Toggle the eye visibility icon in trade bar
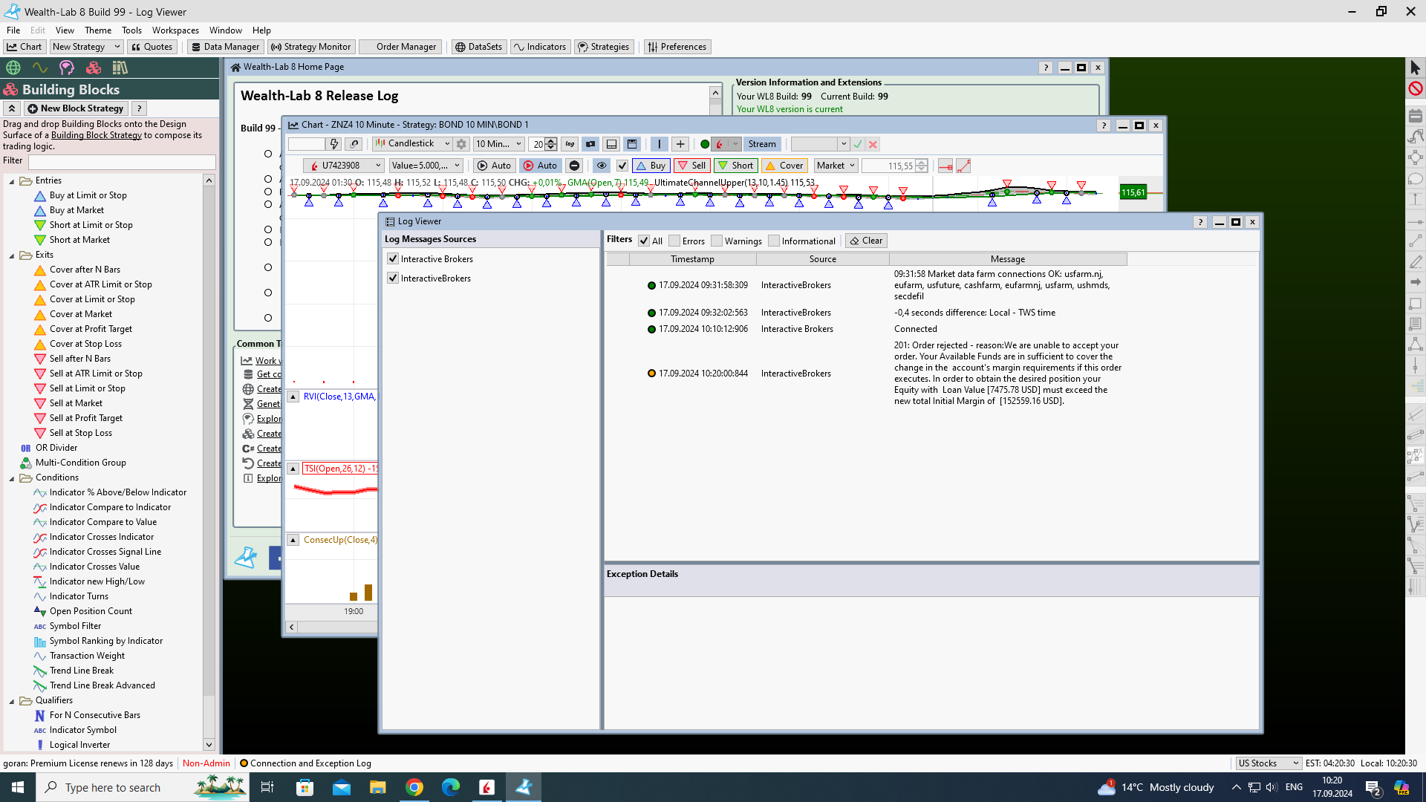The image size is (1426, 802). coord(601,166)
